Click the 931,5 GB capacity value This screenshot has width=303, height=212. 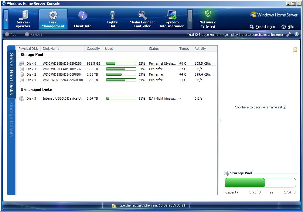pyautogui.click(x=94, y=63)
